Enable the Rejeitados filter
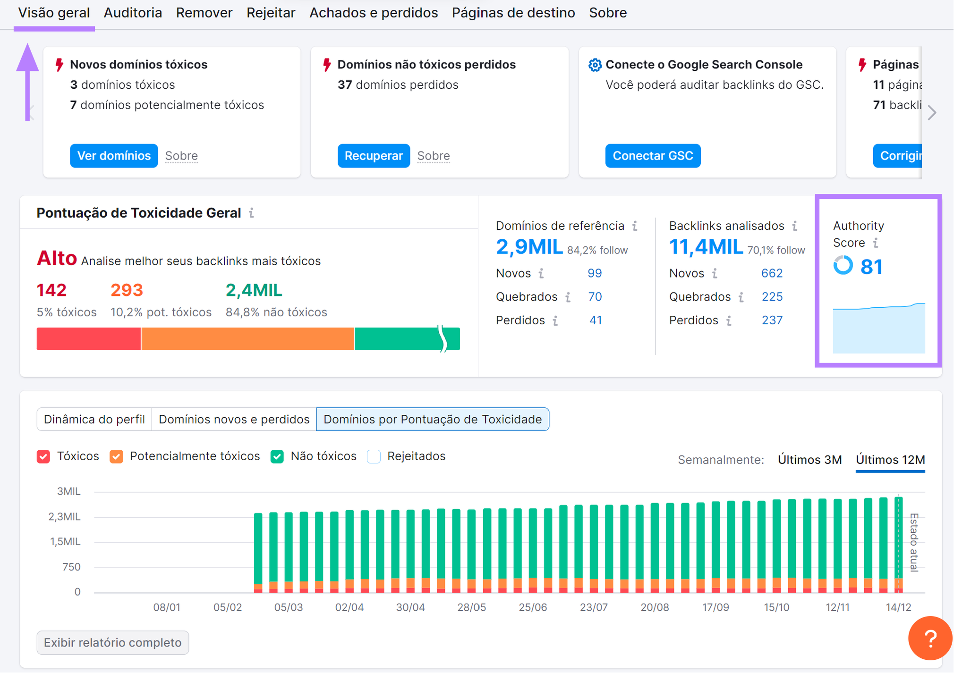 [x=374, y=456]
